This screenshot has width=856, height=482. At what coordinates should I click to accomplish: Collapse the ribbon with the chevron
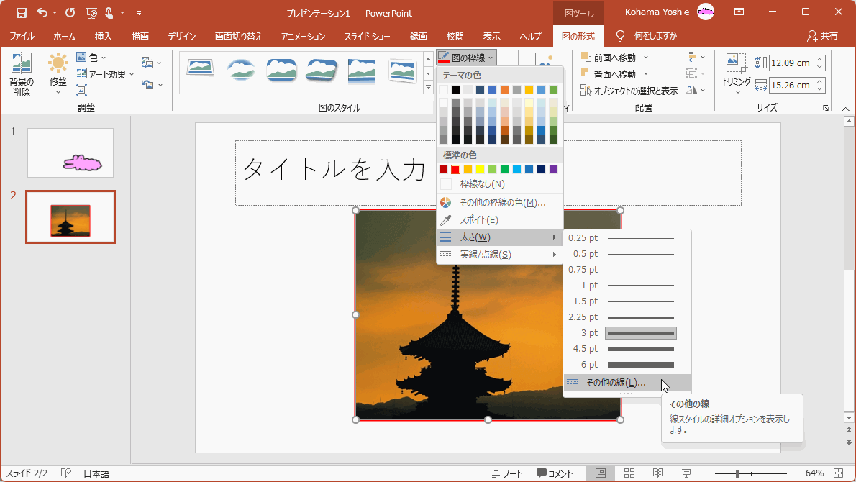click(x=846, y=109)
